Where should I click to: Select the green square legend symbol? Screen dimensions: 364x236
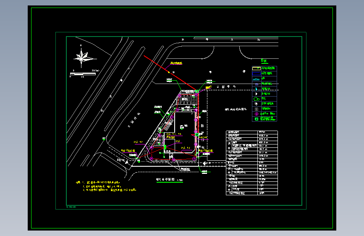coord(256,119)
